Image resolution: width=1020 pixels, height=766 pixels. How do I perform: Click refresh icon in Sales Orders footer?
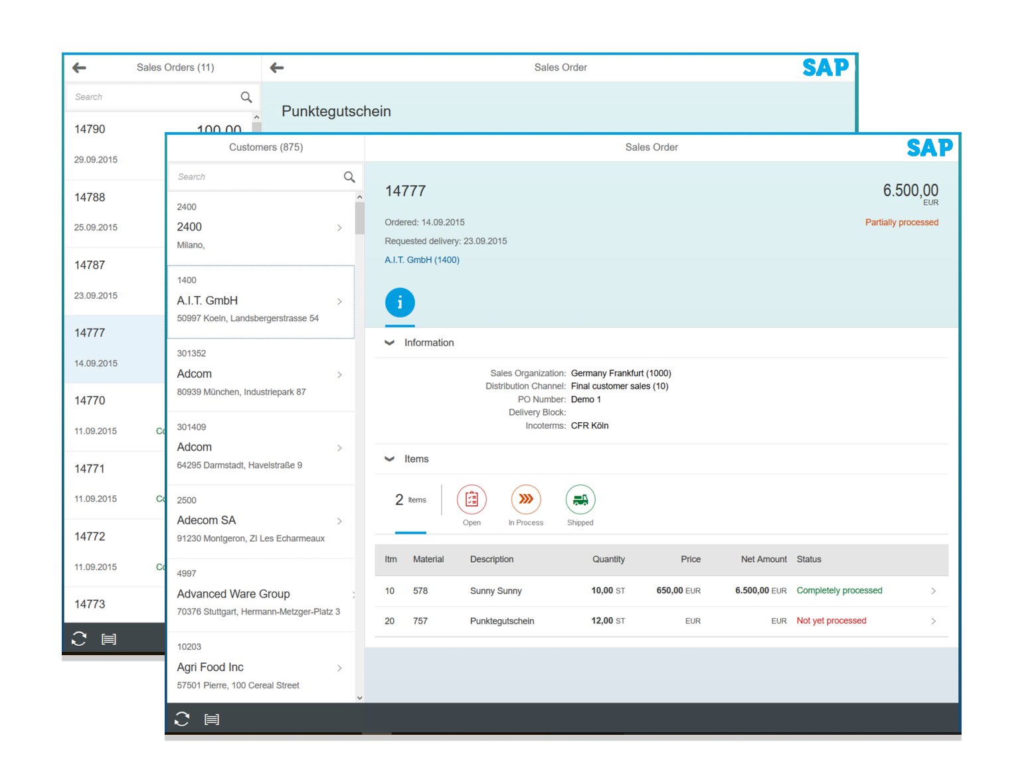point(79,639)
